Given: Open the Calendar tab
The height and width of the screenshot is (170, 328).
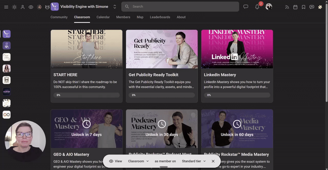Looking at the screenshot, I should [103, 17].
